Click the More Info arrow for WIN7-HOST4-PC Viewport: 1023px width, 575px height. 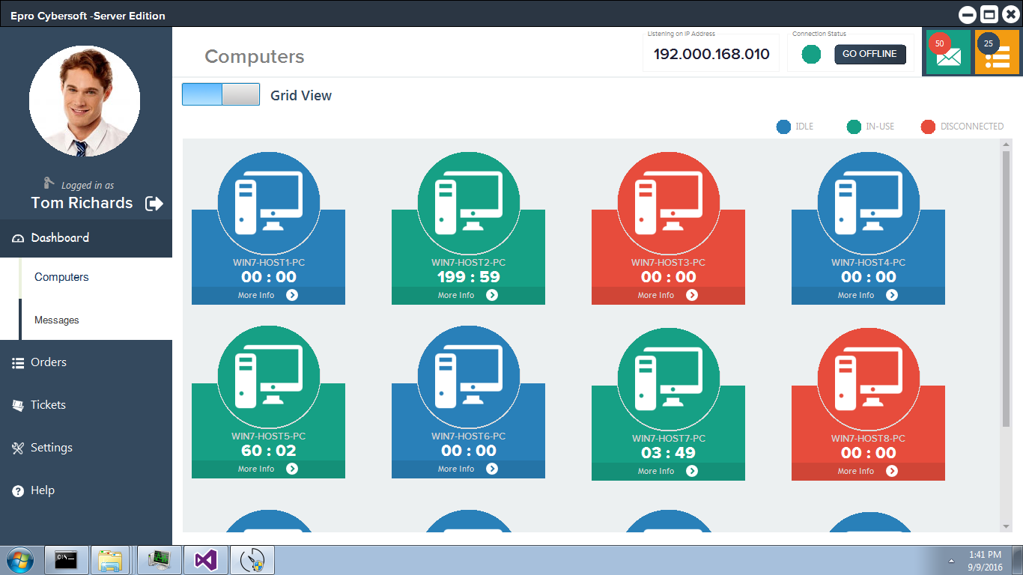892,295
